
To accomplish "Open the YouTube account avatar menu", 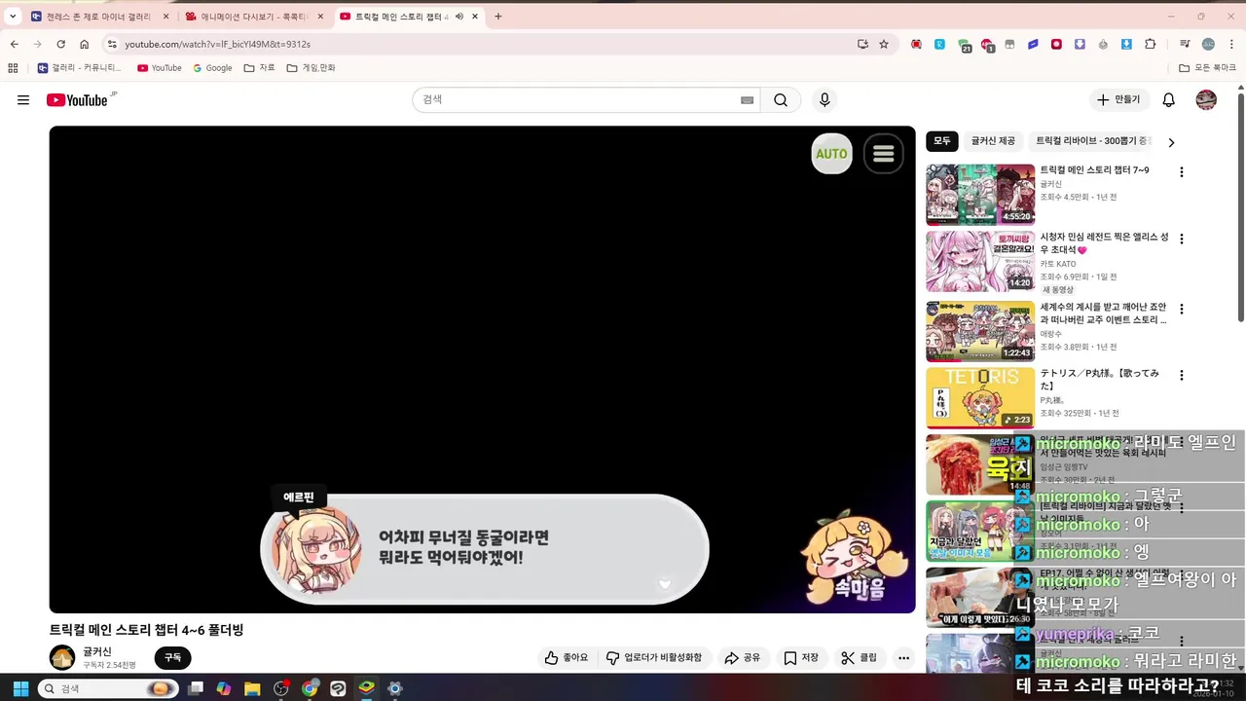I will point(1206,100).
